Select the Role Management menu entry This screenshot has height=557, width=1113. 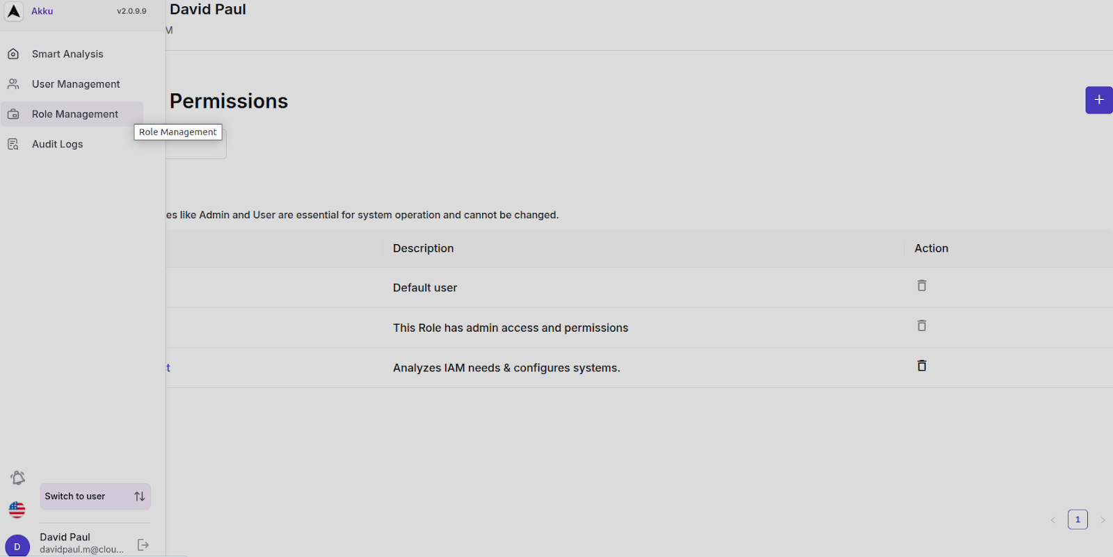click(74, 113)
